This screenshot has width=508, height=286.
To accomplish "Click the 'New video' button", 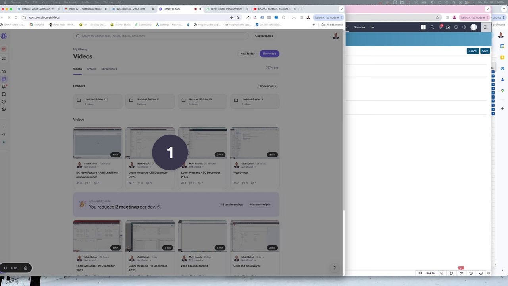I will click(269, 54).
